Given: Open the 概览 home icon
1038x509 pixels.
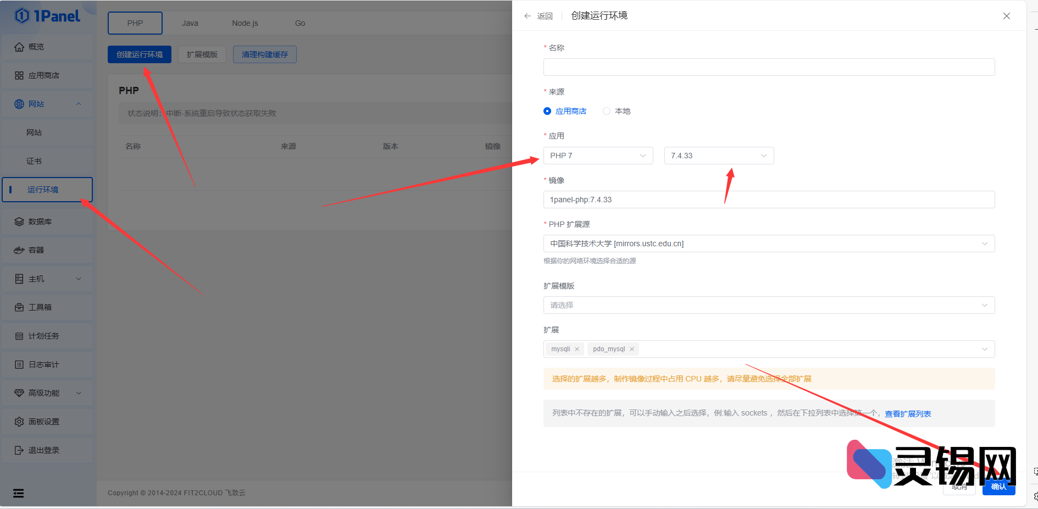Looking at the screenshot, I should [x=19, y=47].
